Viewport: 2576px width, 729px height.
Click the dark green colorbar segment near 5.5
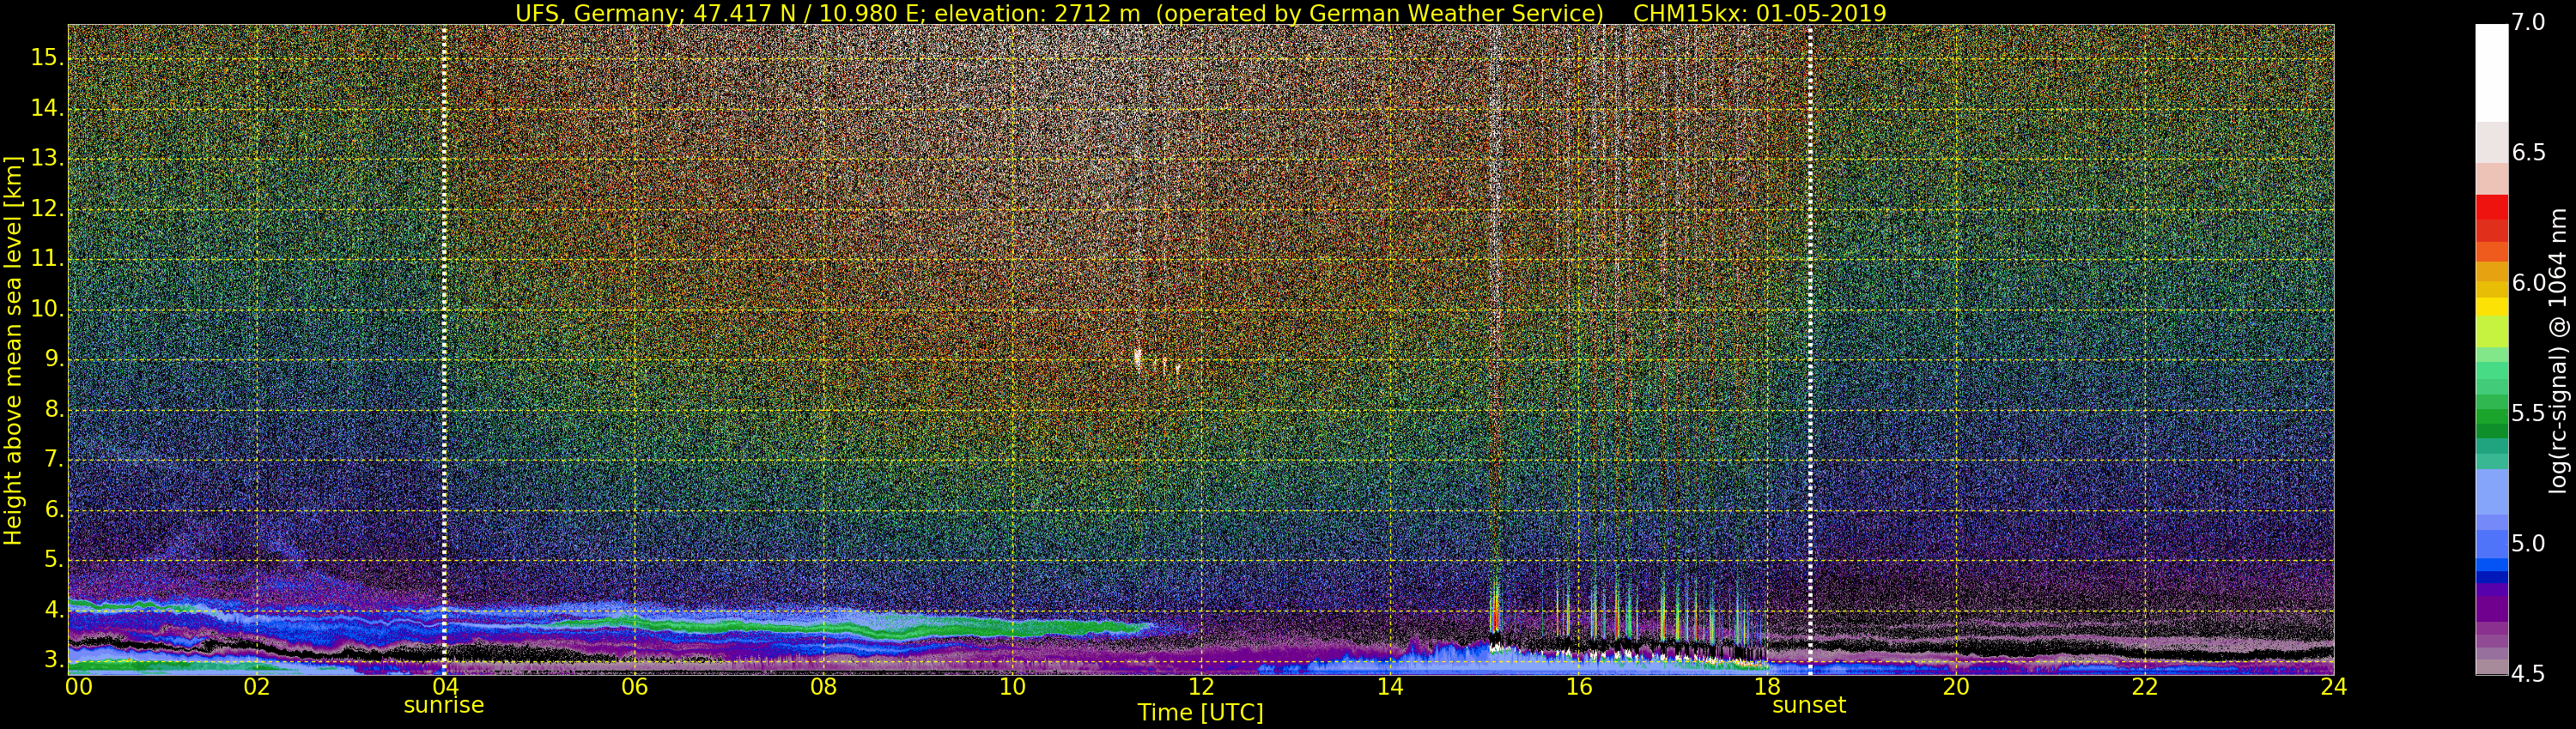click(2491, 431)
